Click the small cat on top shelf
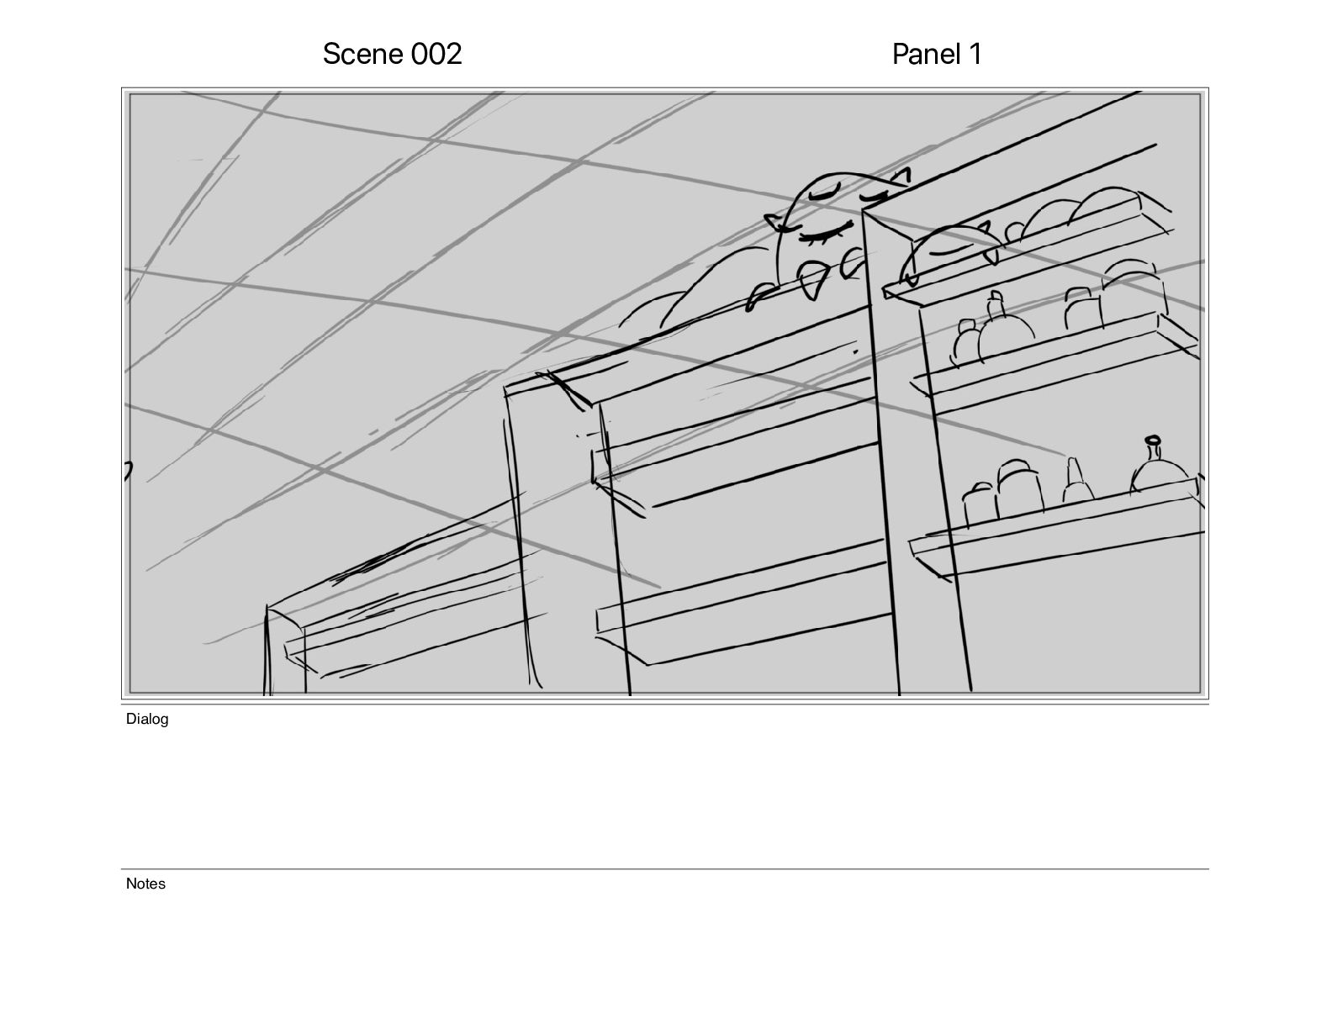The width and height of the screenshot is (1332, 1029). (x=950, y=252)
